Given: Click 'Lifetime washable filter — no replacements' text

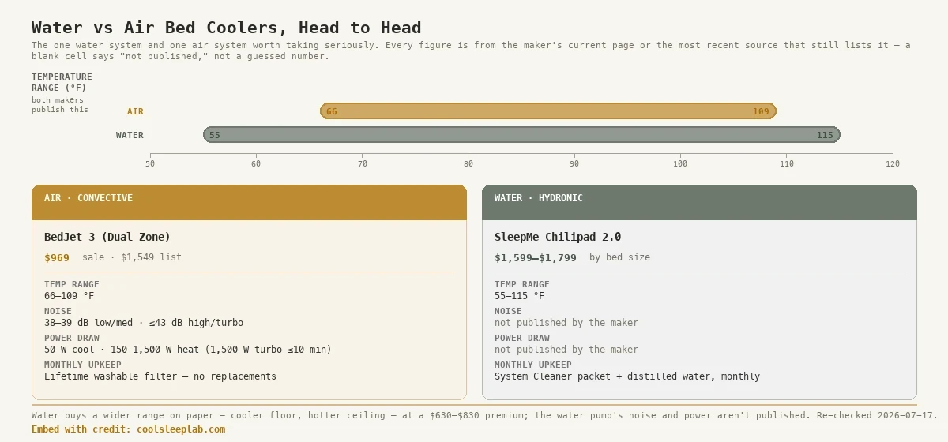Looking at the screenshot, I should pos(160,376).
